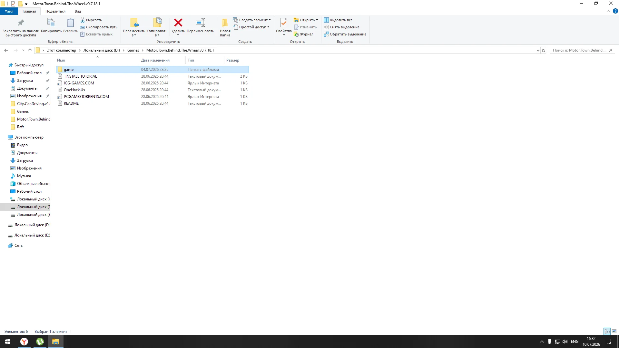Click Локальный диск (D:) breadcrumb
This screenshot has width=619, height=348.
pyautogui.click(x=102, y=50)
